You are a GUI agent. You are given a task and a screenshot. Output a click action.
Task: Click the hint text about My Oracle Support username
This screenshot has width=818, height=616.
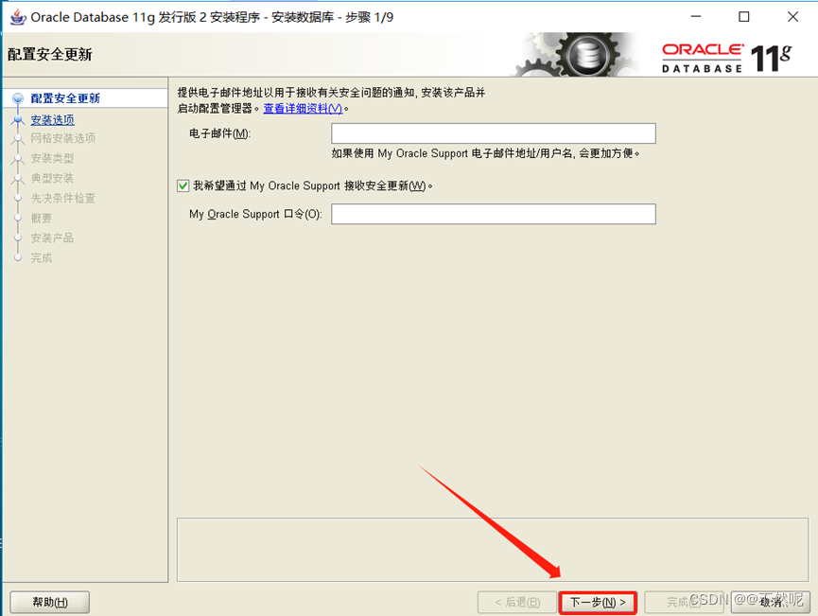[486, 153]
